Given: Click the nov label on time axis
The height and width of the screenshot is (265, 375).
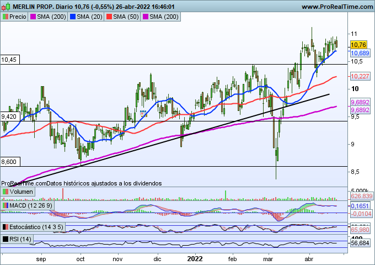Looking at the screenshot, I should [117, 259].
